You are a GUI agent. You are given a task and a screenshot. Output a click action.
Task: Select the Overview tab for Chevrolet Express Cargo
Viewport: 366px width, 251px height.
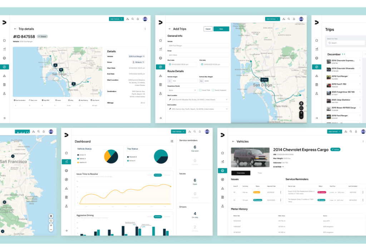(x=241, y=173)
